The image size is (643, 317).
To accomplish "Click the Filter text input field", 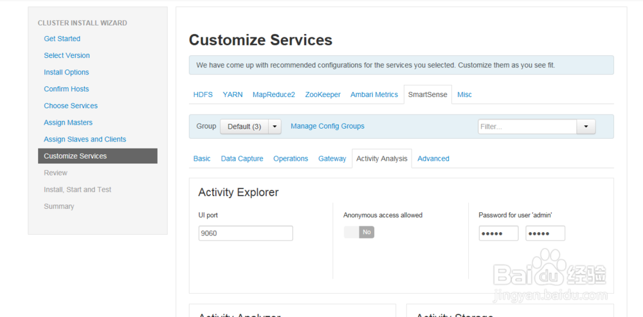I will 527,127.
